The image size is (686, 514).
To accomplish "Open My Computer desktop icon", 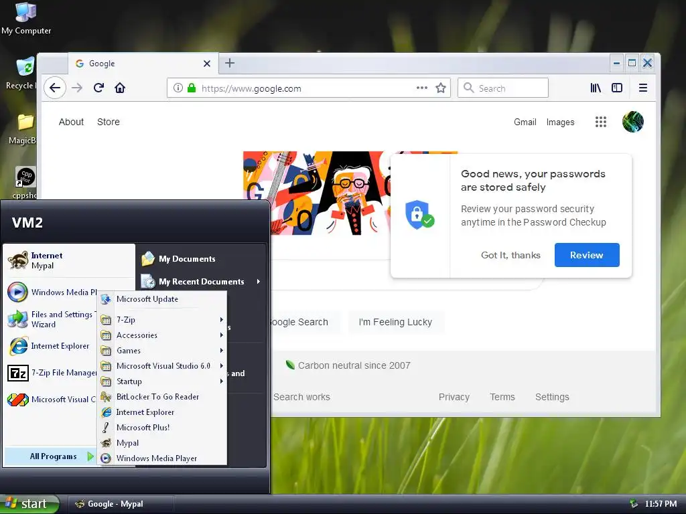I will [26, 19].
